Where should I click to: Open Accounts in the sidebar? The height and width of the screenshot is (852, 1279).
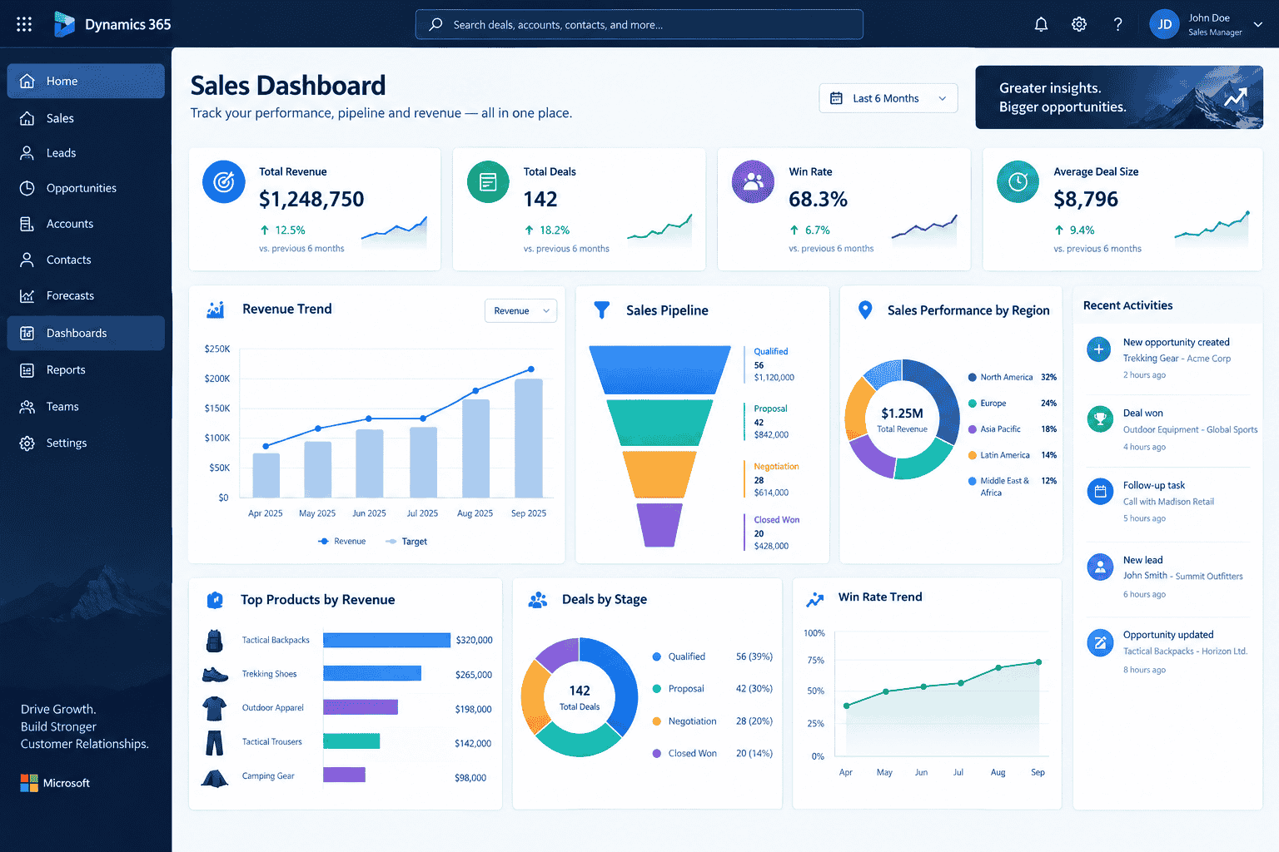pyautogui.click(x=86, y=224)
